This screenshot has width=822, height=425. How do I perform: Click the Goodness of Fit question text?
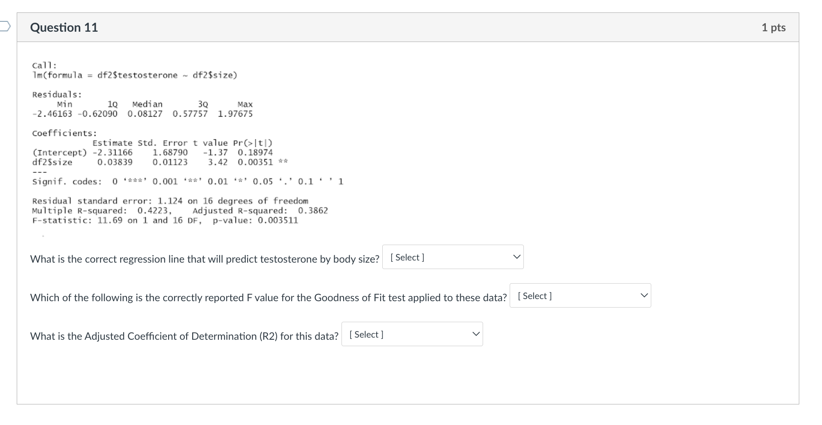pos(268,298)
